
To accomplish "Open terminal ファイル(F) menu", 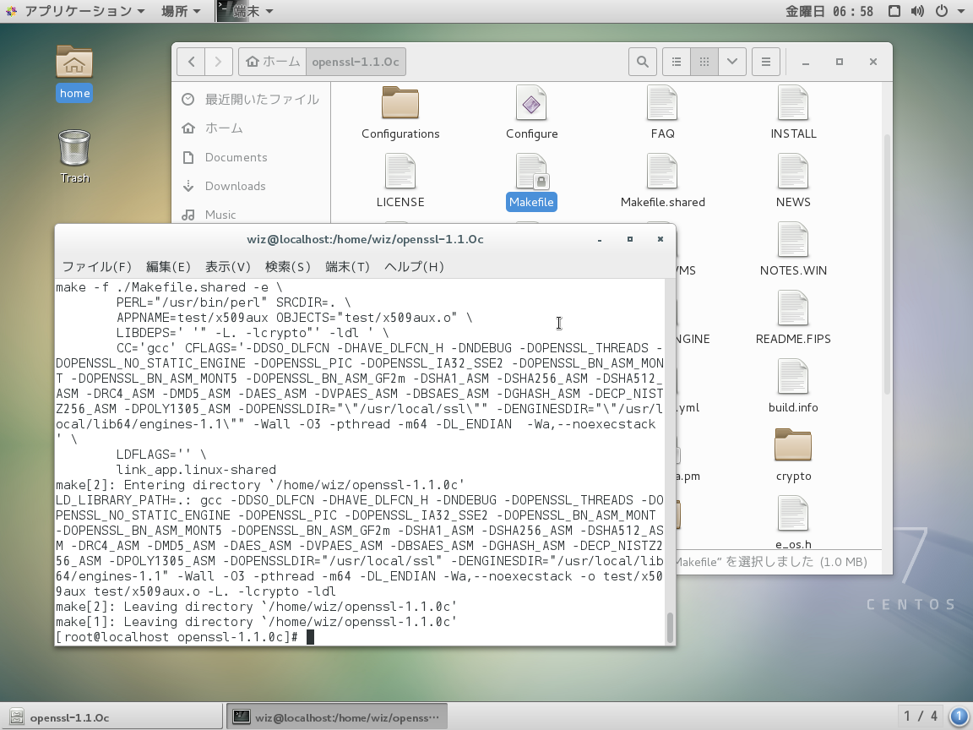I will (97, 267).
